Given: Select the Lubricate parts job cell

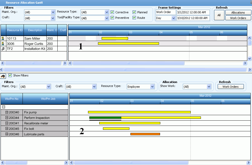Looking at the screenshot, I should (x=46, y=134).
